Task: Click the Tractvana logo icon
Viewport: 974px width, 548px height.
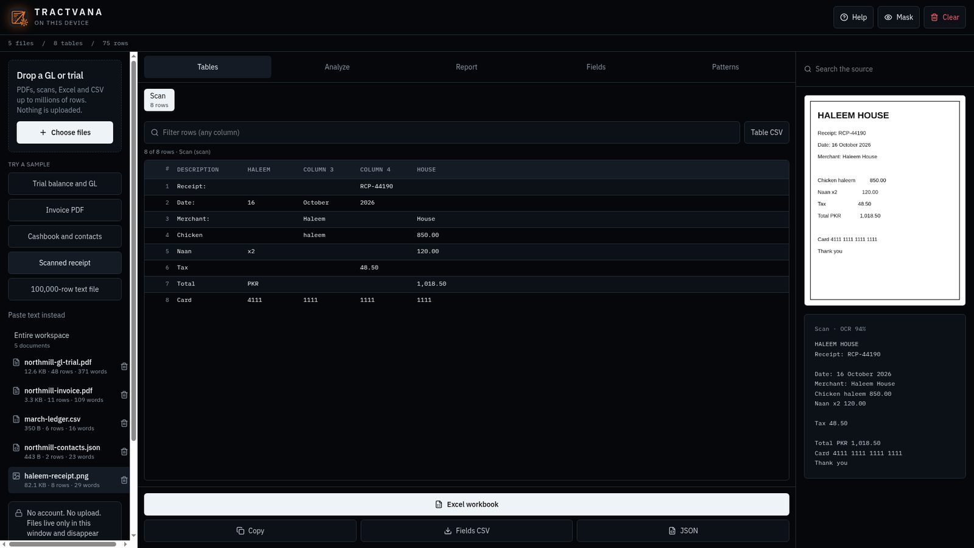Action: coord(19,17)
